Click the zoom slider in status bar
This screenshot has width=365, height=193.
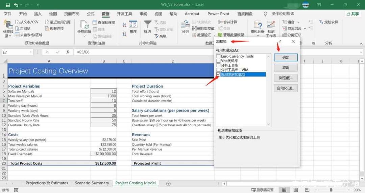pos(331,190)
